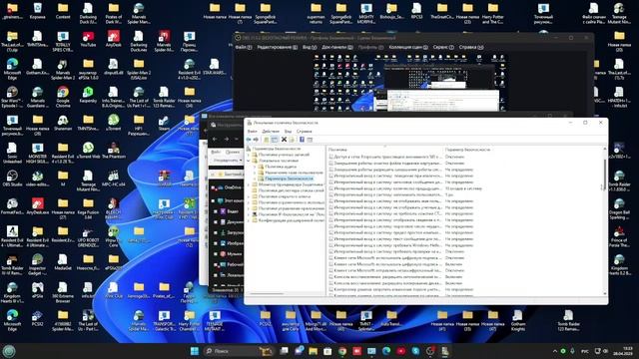Click the OBS preview of the captured desktop

point(410,83)
